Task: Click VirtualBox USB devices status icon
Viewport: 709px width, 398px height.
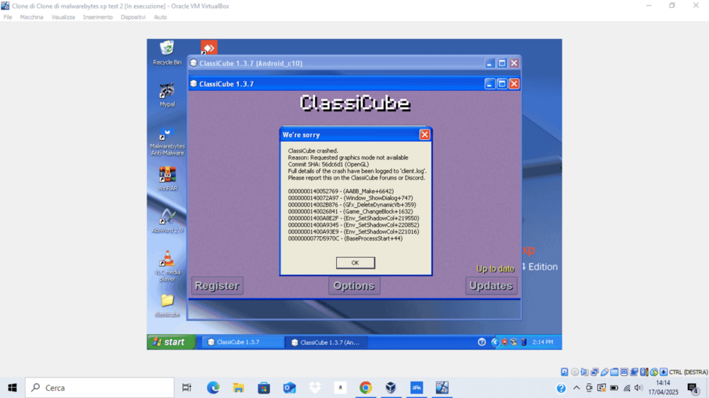Action: [x=605, y=372]
